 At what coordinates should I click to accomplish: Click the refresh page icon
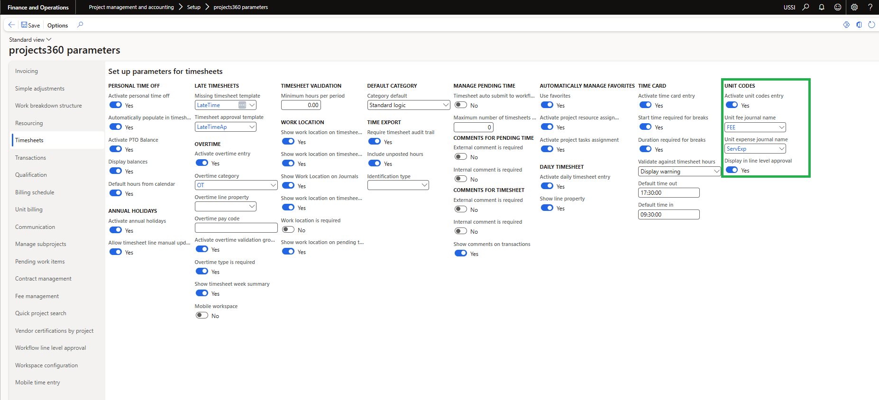(871, 25)
